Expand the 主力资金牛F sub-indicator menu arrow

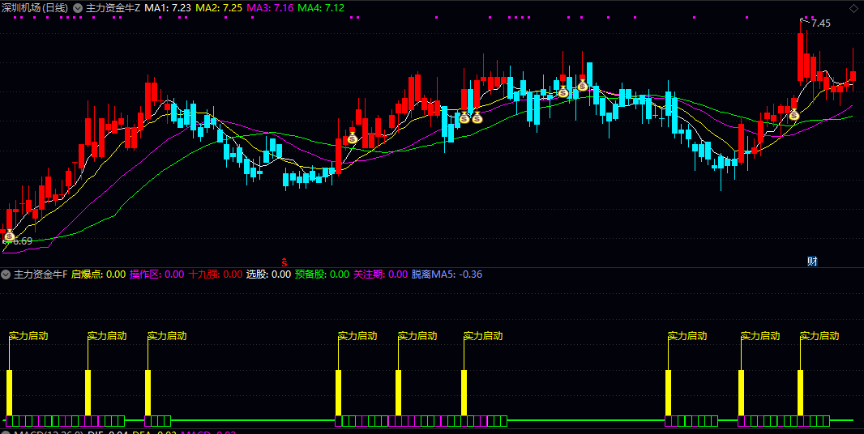[x=6, y=274]
